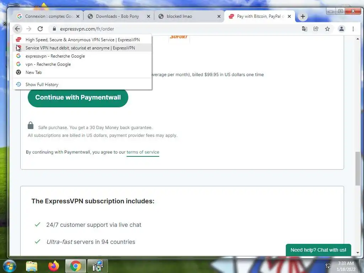
Task: Click 'The ExpressVPN subscription includes:' heading
Action: (93, 201)
